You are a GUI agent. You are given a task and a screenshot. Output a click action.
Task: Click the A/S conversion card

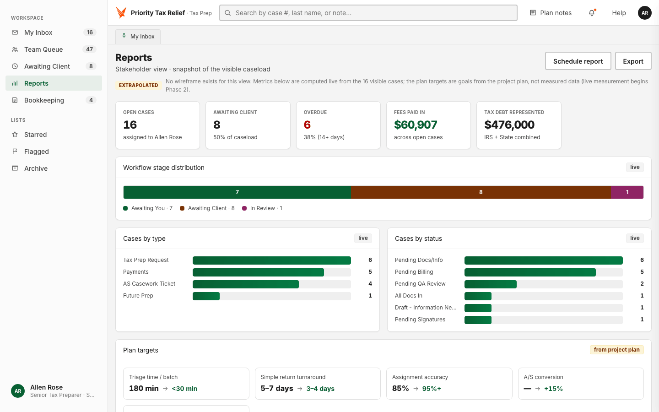[x=581, y=384]
